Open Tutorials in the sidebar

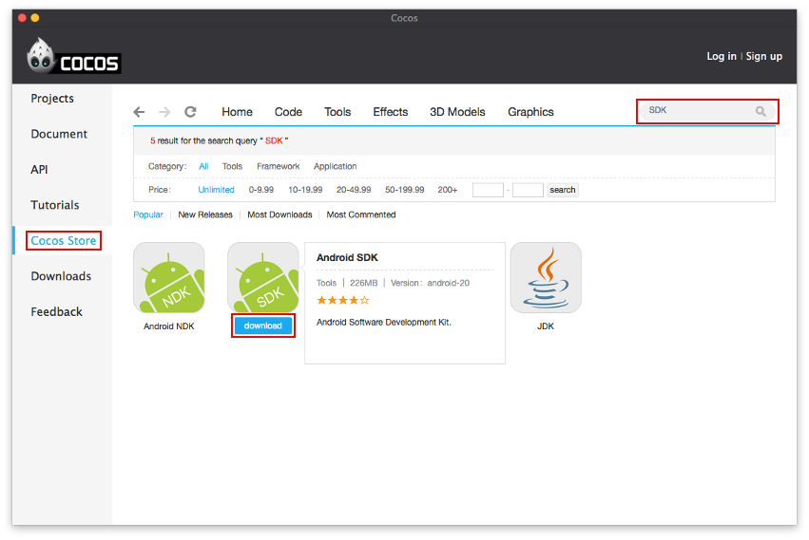point(55,205)
